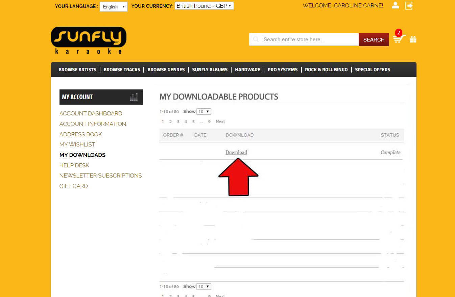Screen dimensions: 455x297
Task: Click the Download link
Action: 236,152
